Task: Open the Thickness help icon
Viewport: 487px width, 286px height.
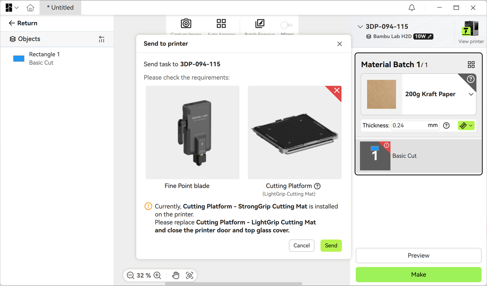Action: tap(447, 125)
